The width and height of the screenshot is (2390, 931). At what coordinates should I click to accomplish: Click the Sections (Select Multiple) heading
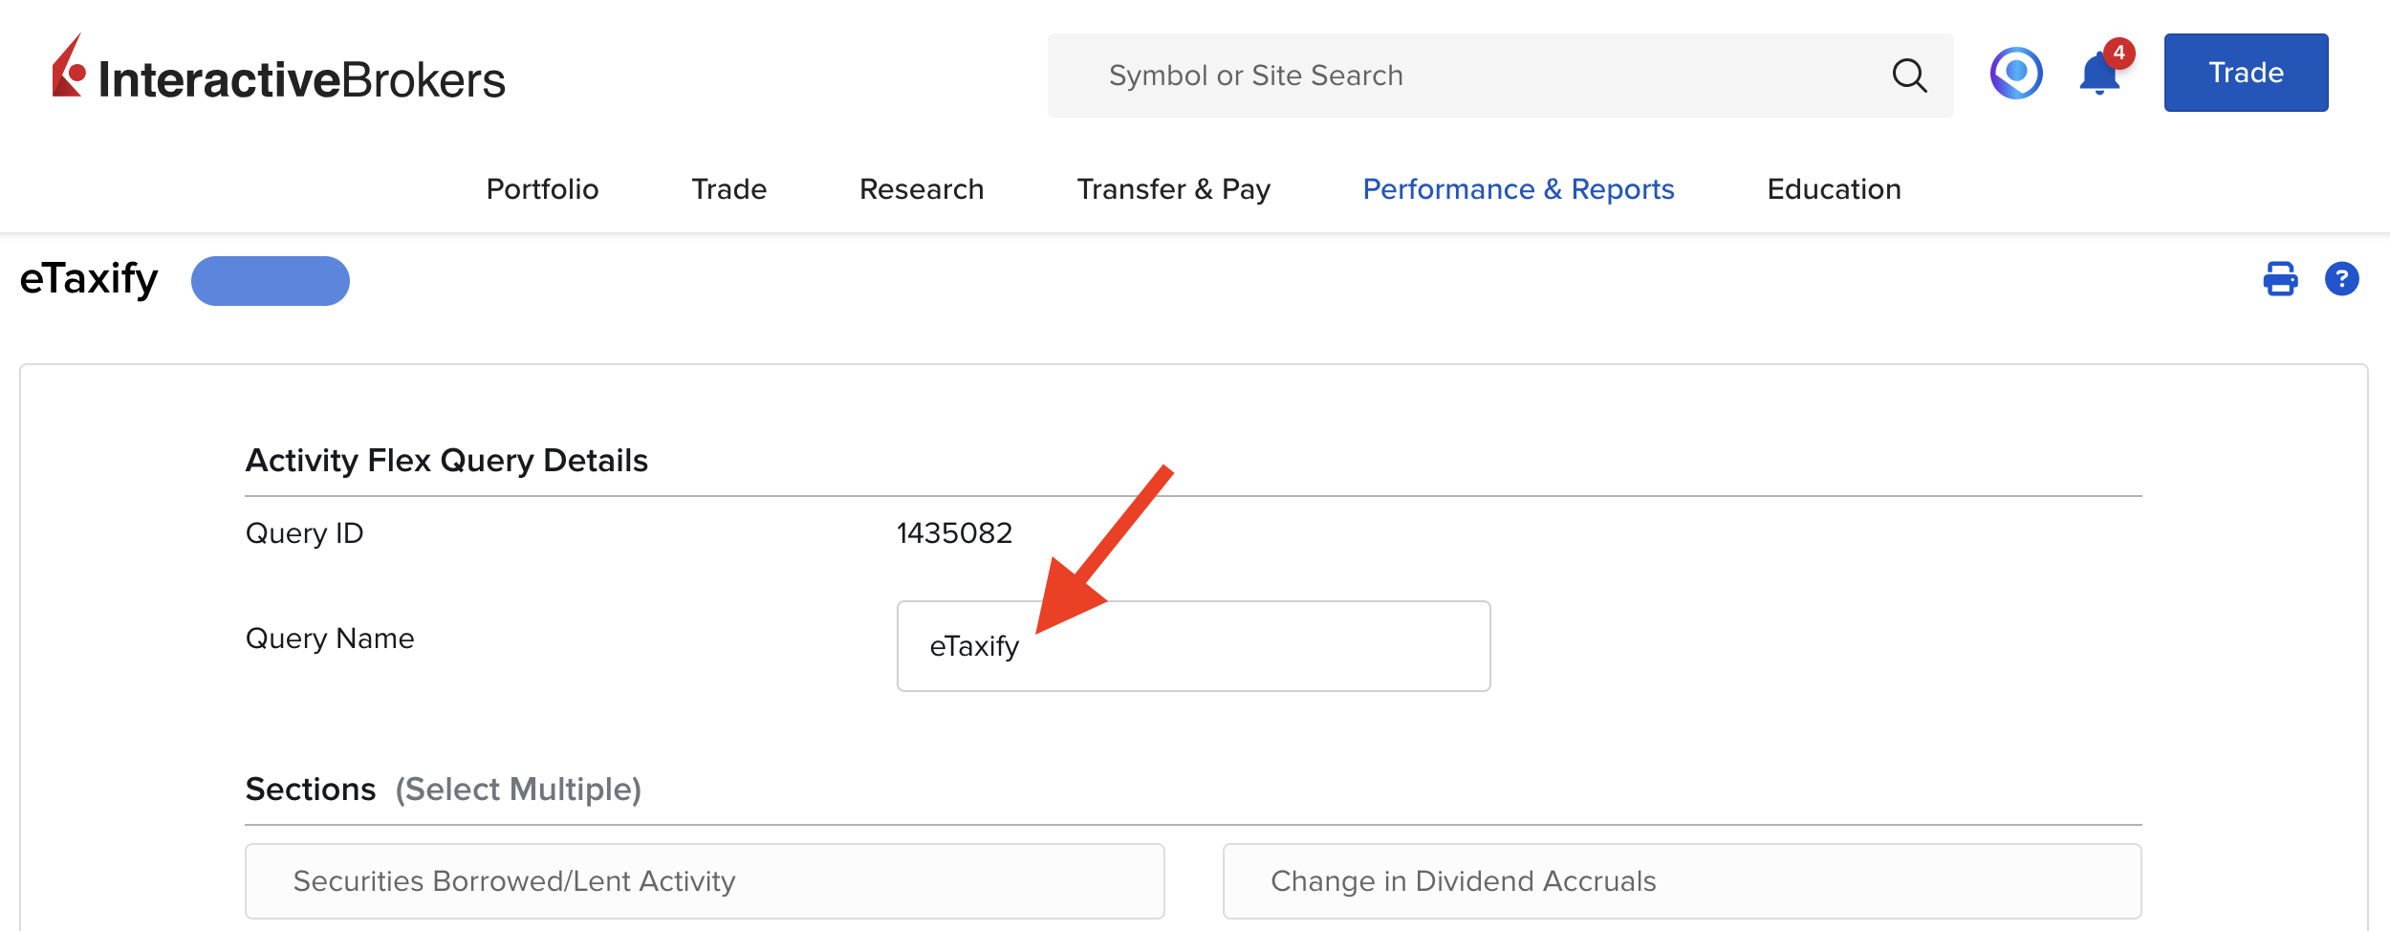click(x=444, y=790)
